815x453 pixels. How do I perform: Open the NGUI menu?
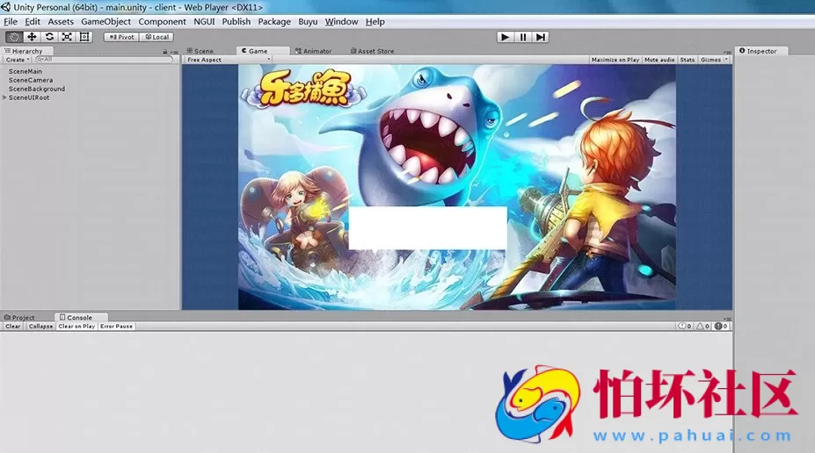pyautogui.click(x=204, y=22)
